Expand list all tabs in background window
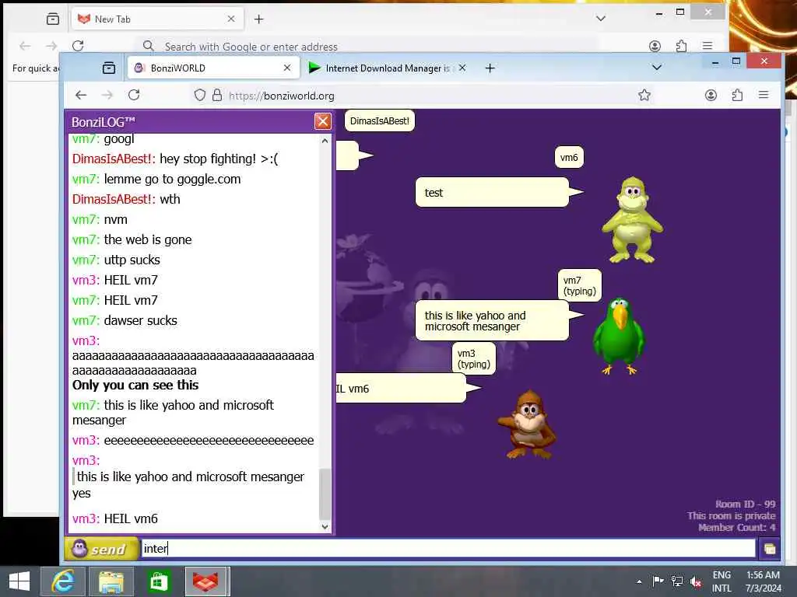The width and height of the screenshot is (797, 597). coord(601,19)
